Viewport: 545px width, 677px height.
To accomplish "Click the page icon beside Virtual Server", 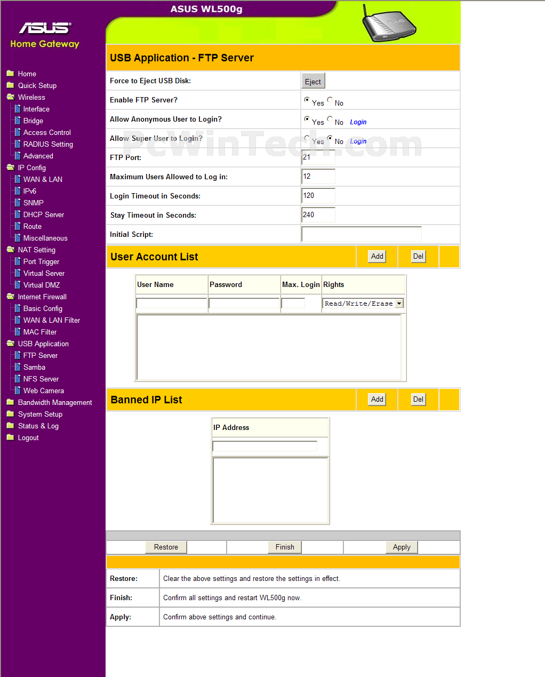I will point(18,273).
